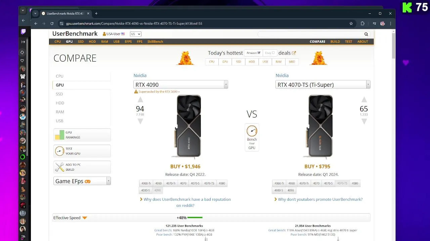Open SkillBench in top nav

155,42
